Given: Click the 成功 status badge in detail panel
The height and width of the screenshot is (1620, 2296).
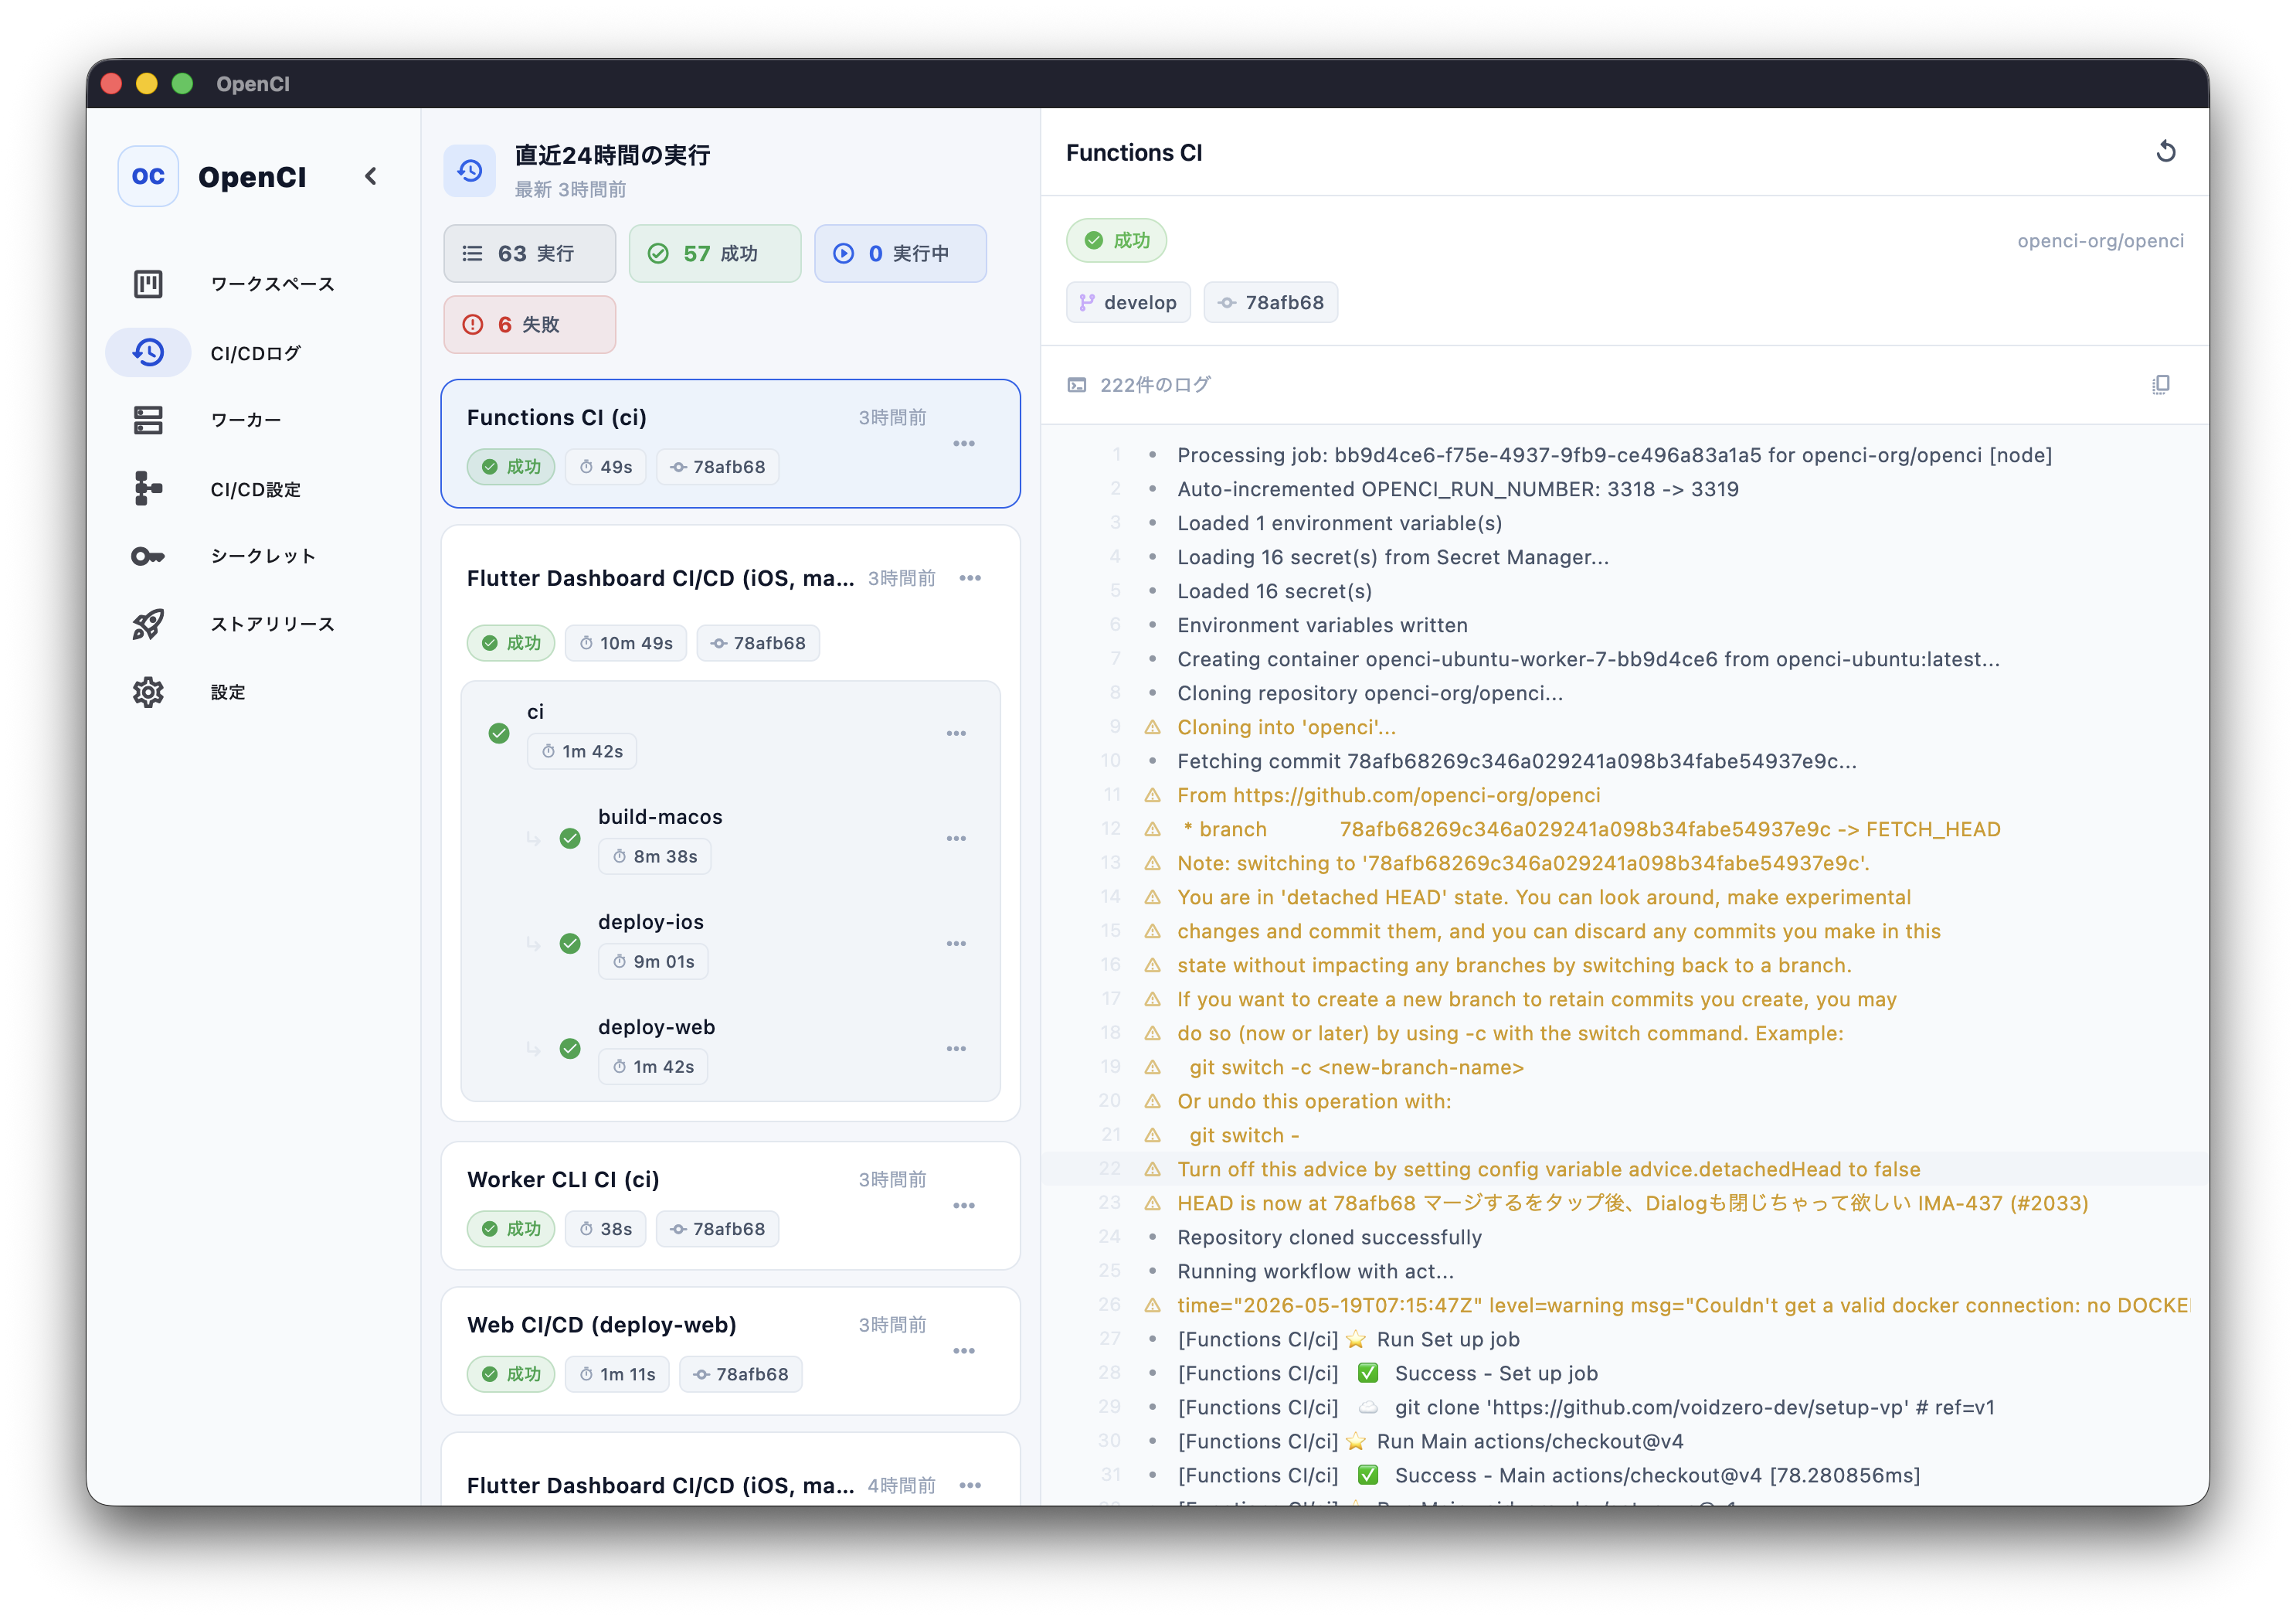Looking at the screenshot, I should 1117,241.
